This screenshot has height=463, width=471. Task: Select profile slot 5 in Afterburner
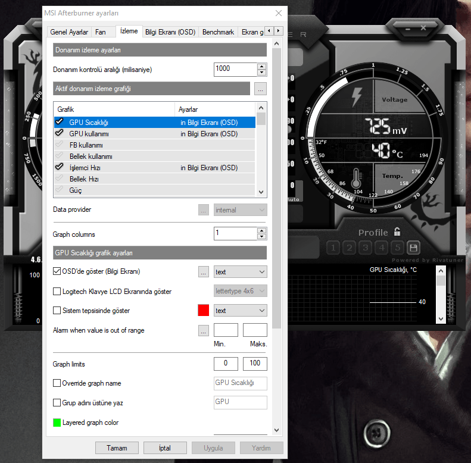pos(398,248)
